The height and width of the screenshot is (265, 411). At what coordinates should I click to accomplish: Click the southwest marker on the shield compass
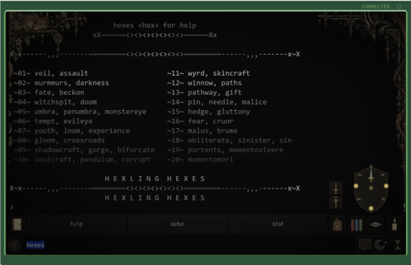pos(359,199)
